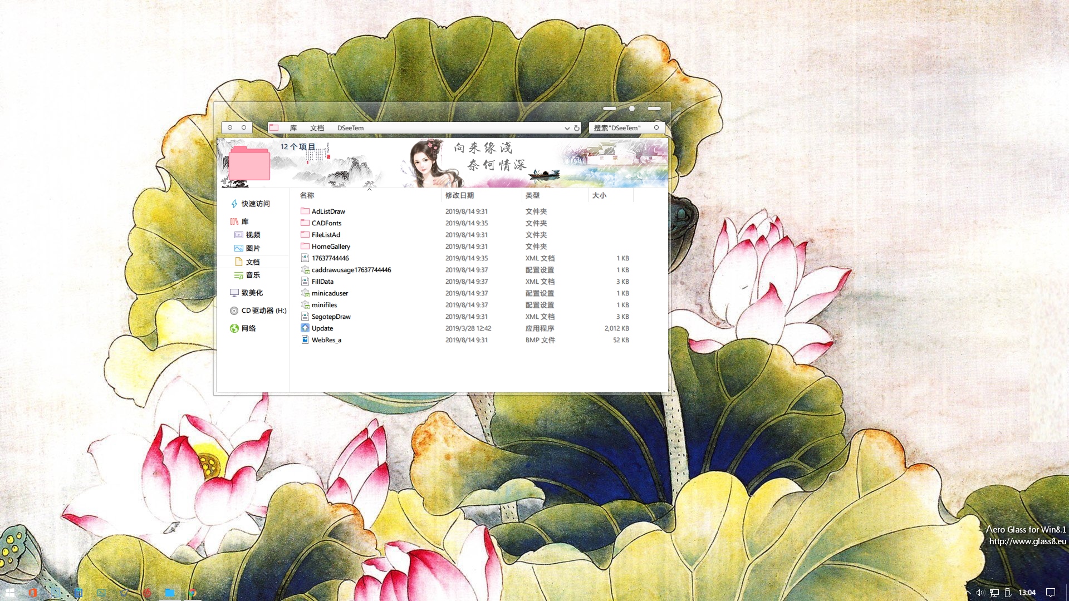Launch Microsoft Office from the taskbar
Viewport: 1069px width, 601px height.
pyautogui.click(x=33, y=592)
